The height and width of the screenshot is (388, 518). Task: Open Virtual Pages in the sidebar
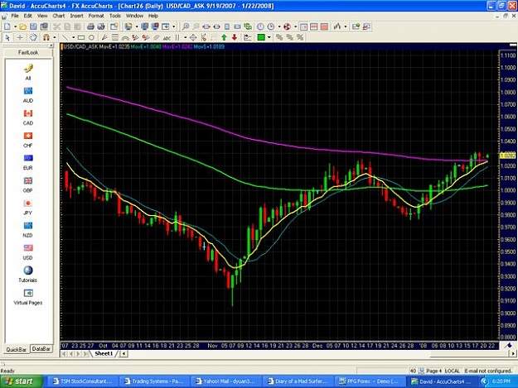click(x=28, y=297)
